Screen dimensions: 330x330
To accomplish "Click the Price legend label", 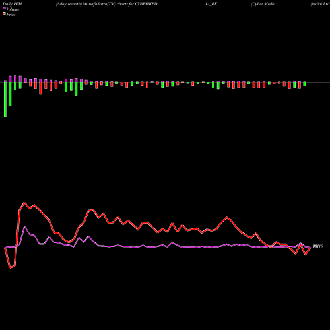I will click(11, 15).
